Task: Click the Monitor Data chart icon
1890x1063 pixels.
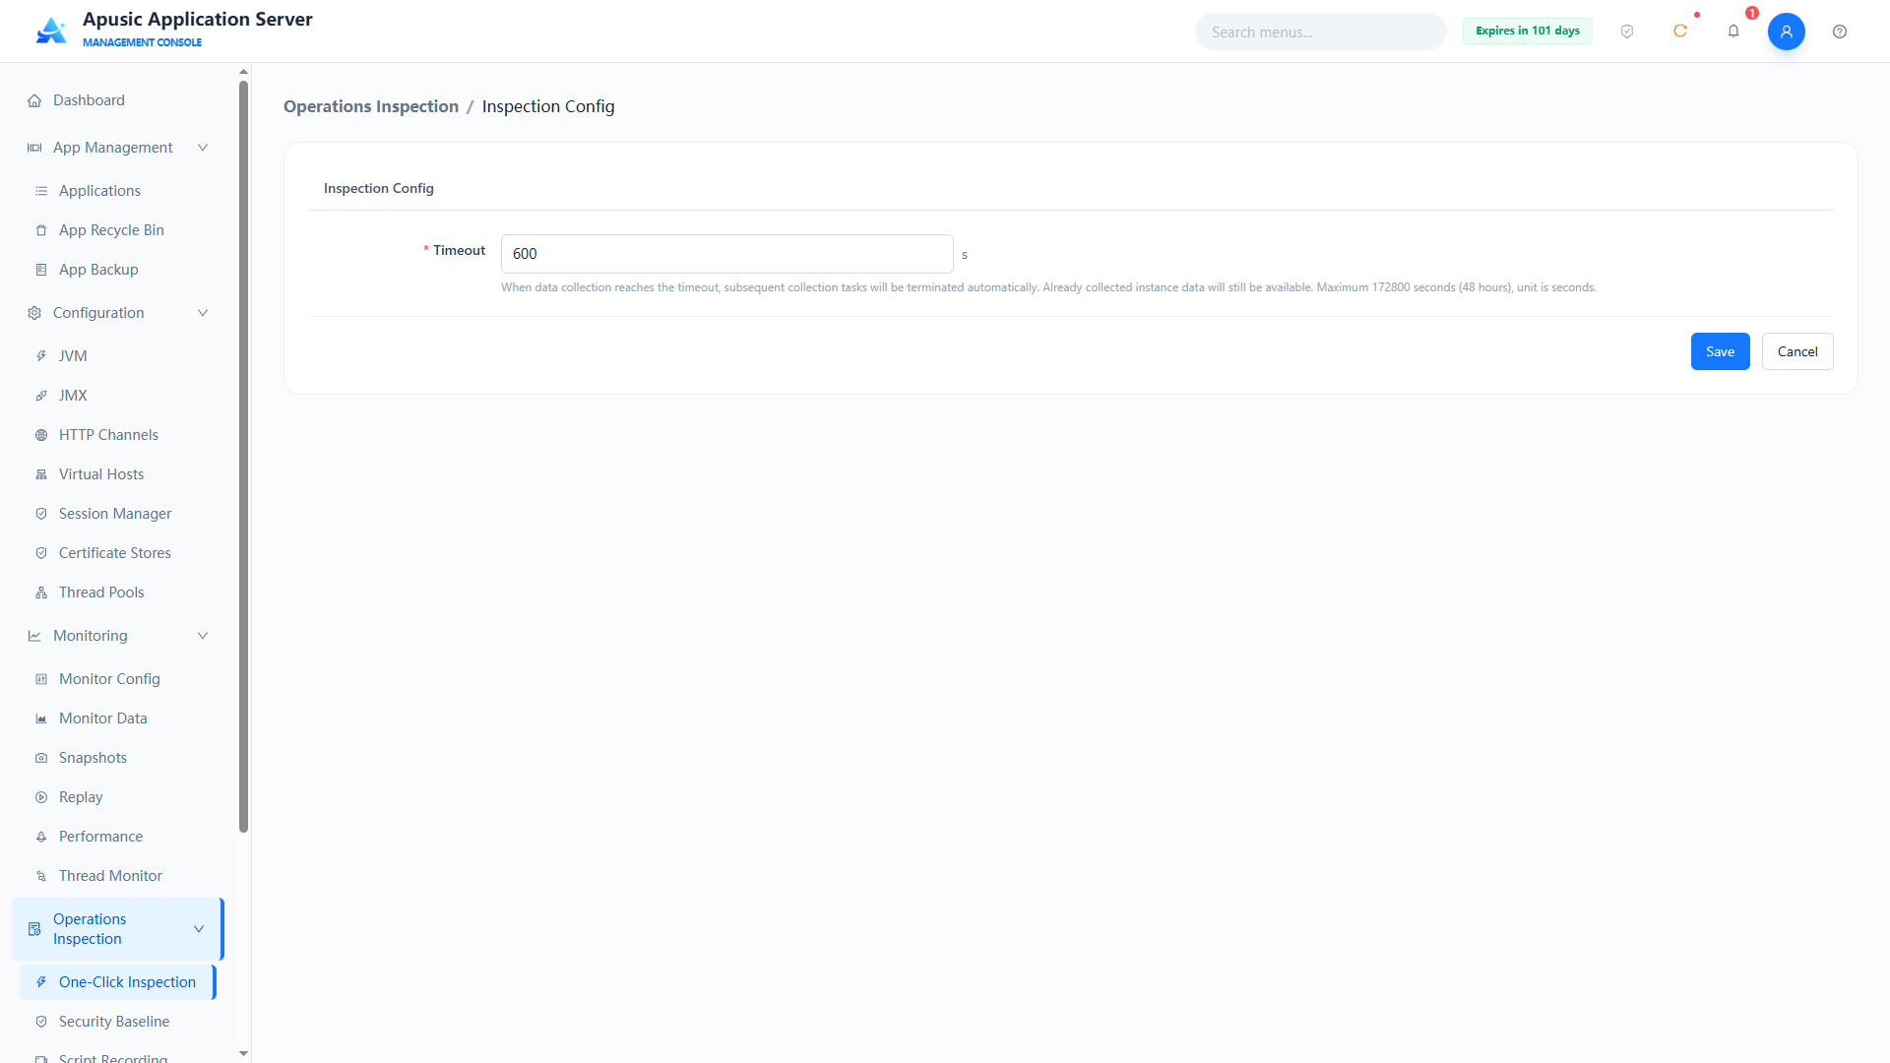Action: point(41,719)
